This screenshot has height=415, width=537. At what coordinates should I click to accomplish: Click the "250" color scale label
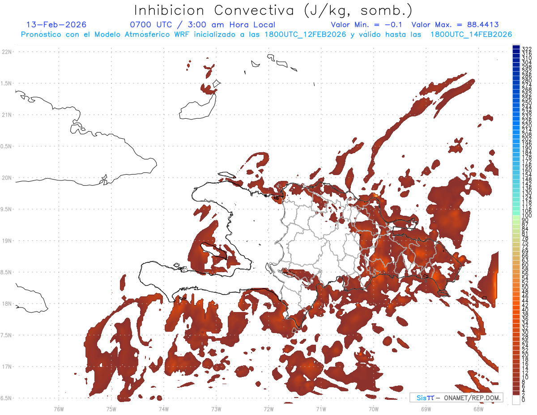(527, 103)
